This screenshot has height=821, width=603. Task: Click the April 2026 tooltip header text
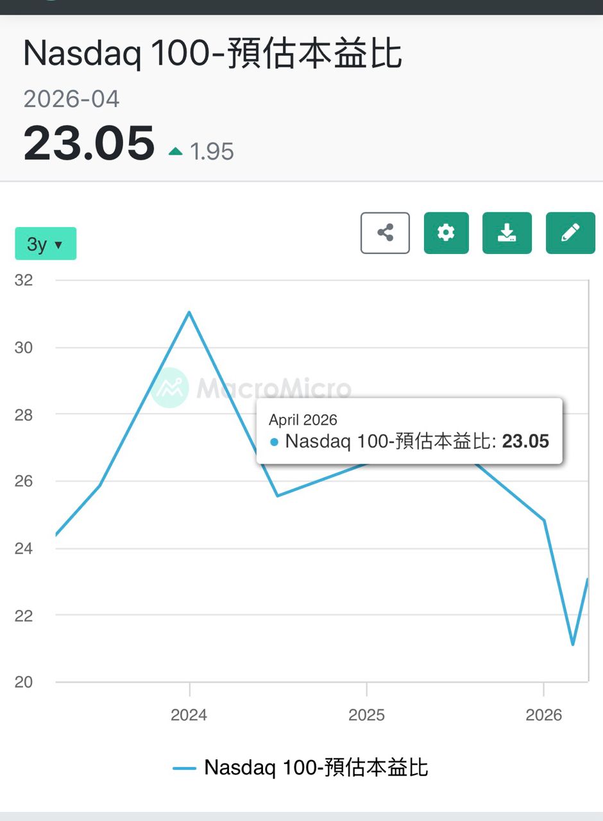coord(303,420)
